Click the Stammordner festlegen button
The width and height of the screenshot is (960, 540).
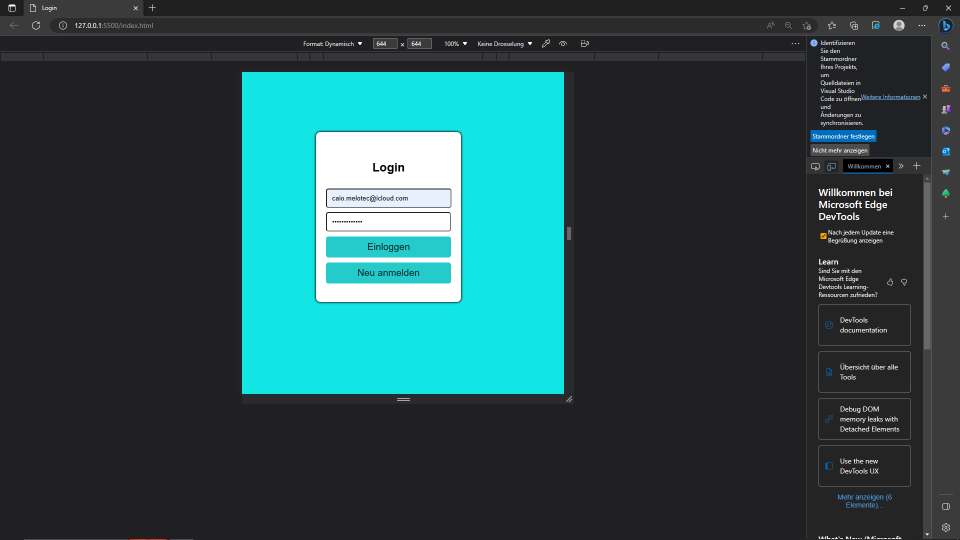(843, 136)
